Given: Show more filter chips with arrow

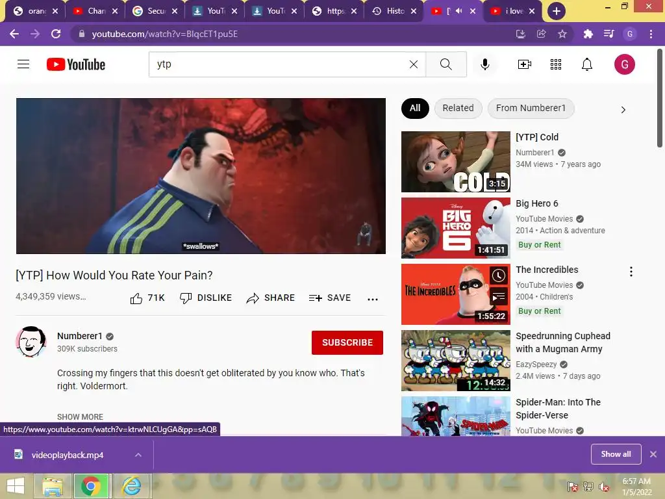Looking at the screenshot, I should point(623,110).
